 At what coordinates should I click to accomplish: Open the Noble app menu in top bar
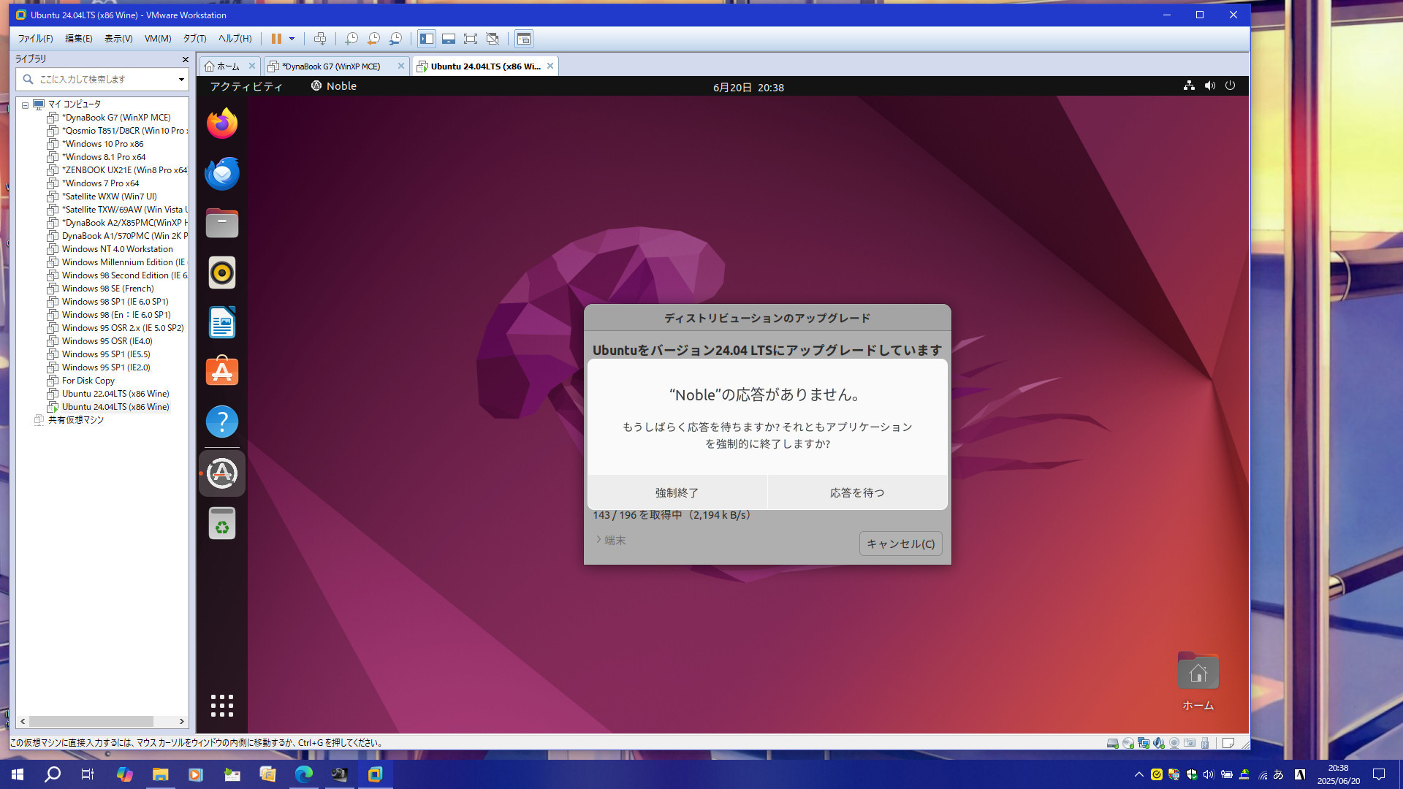click(334, 86)
